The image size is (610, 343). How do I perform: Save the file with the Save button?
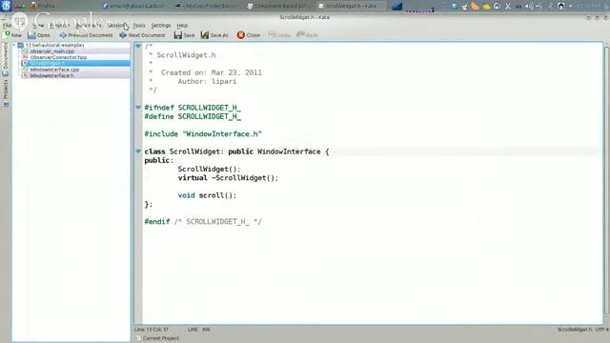pos(184,35)
